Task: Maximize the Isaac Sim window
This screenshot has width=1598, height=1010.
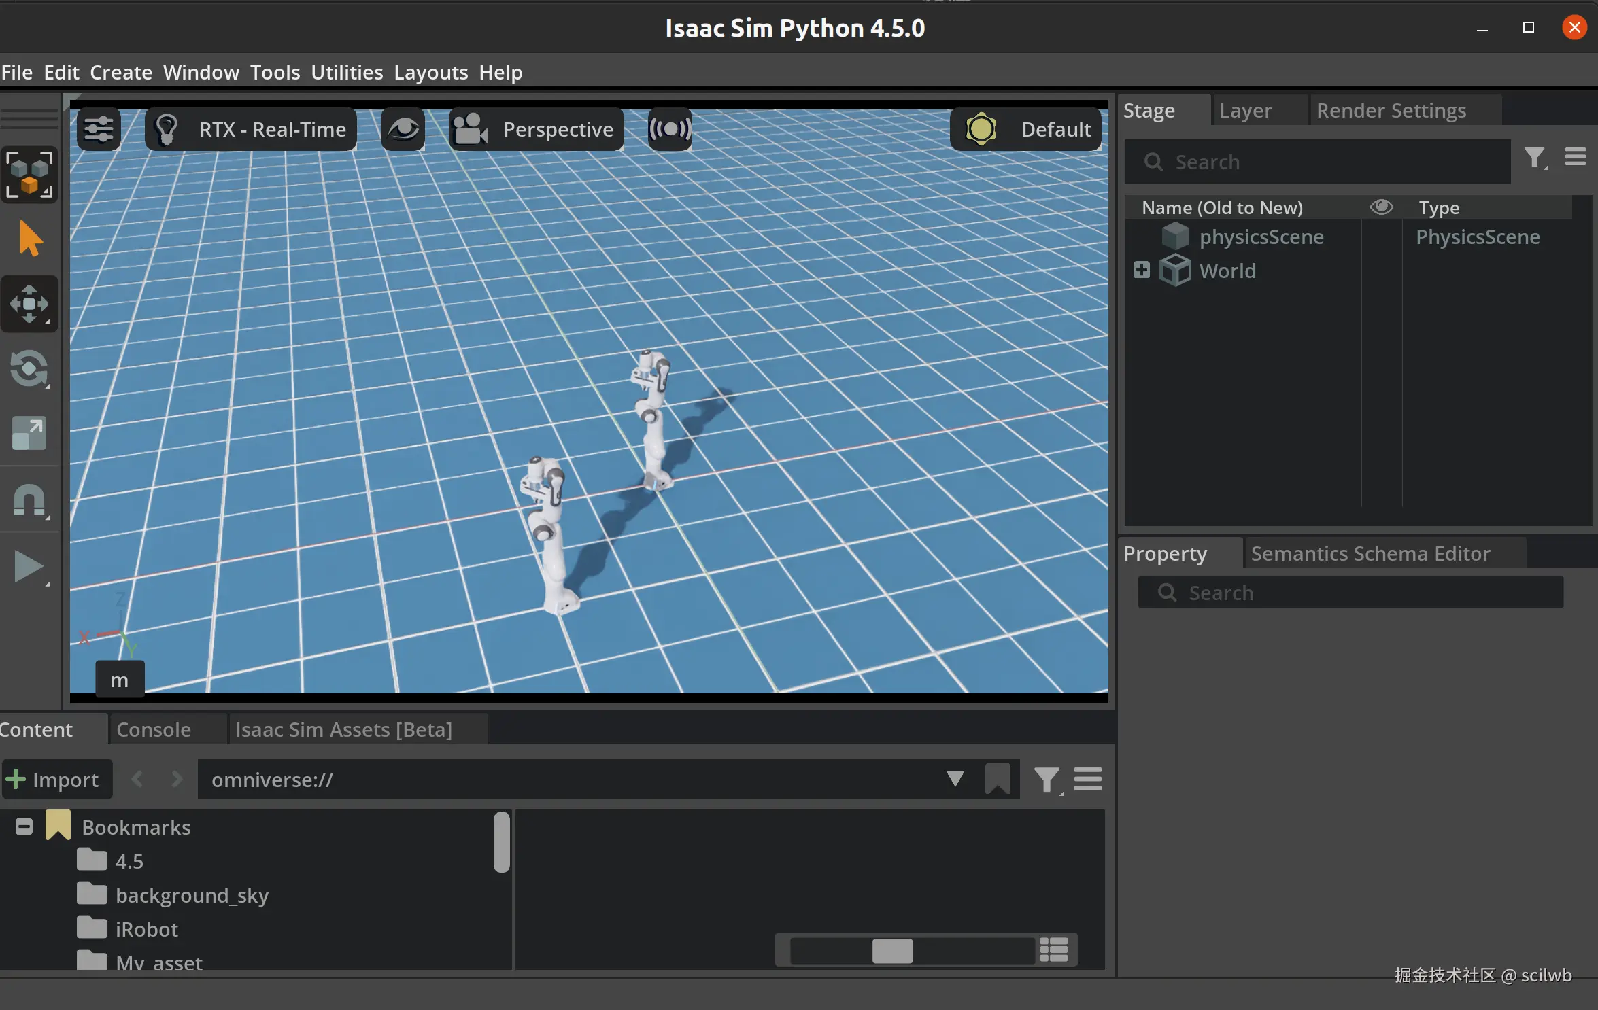Action: (1529, 28)
